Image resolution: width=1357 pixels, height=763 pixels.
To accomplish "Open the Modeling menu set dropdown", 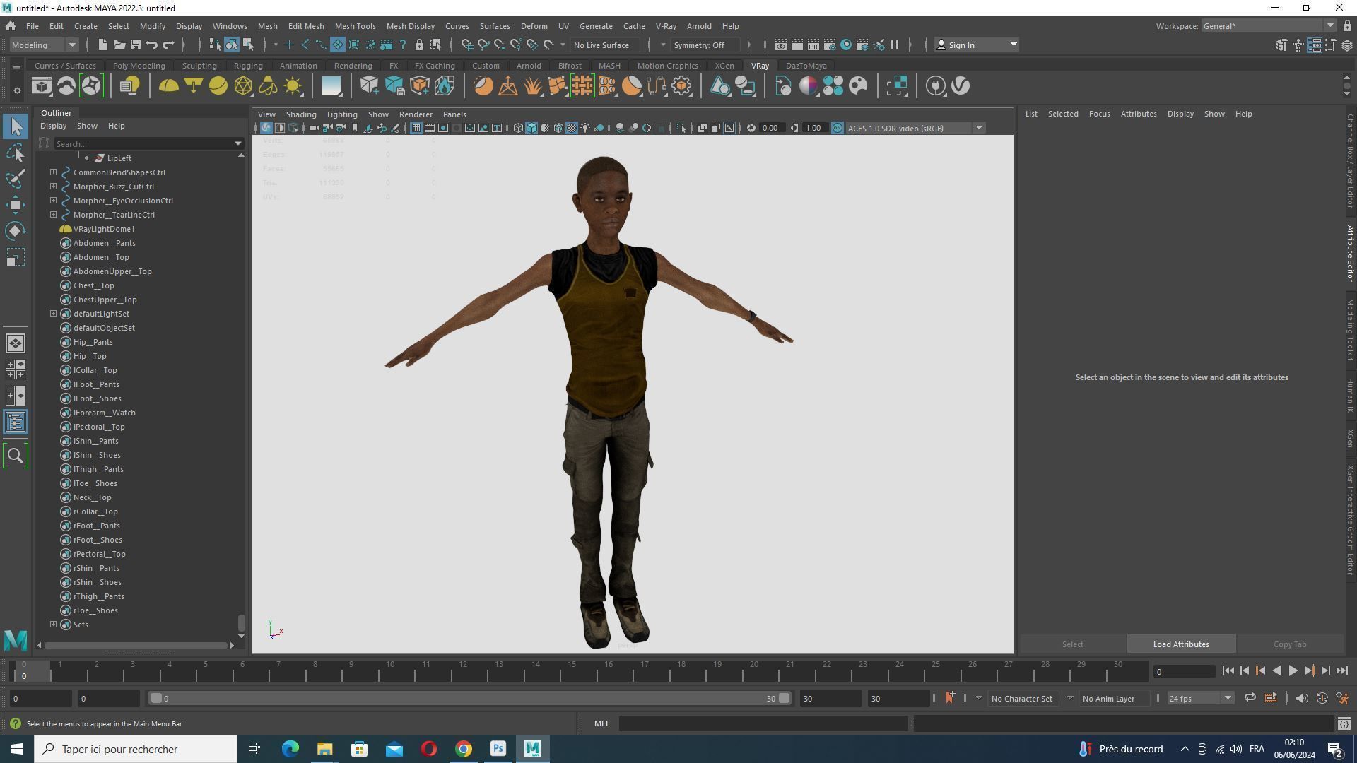I will (x=44, y=45).
